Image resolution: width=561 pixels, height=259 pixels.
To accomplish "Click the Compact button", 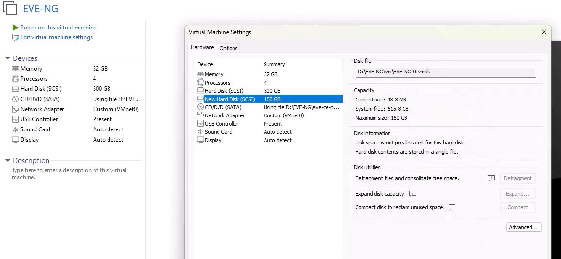I will 518,207.
